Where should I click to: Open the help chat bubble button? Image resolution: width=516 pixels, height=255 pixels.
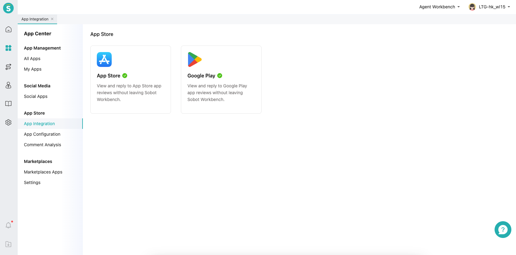(x=503, y=230)
